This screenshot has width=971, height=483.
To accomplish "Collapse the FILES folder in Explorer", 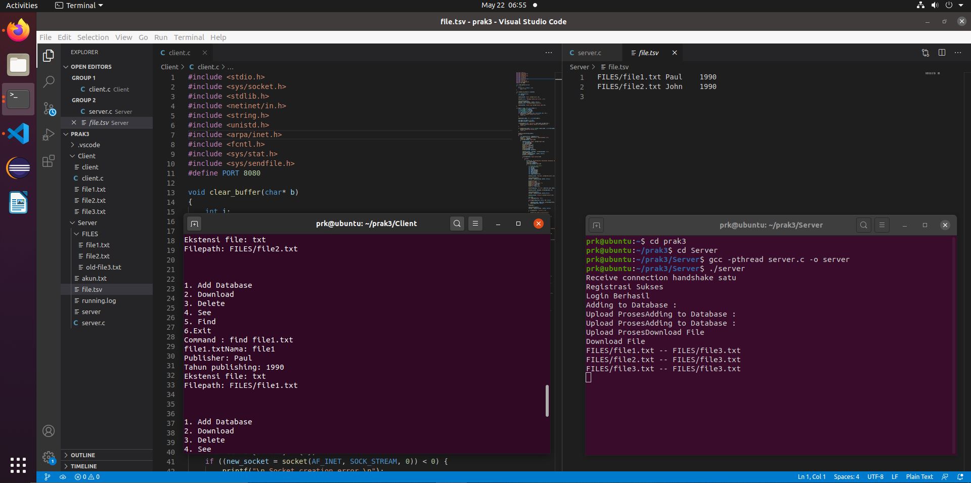I will (x=90, y=234).
